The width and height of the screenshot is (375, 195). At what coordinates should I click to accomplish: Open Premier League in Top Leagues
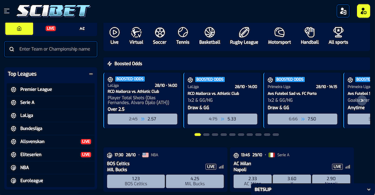pos(50,89)
